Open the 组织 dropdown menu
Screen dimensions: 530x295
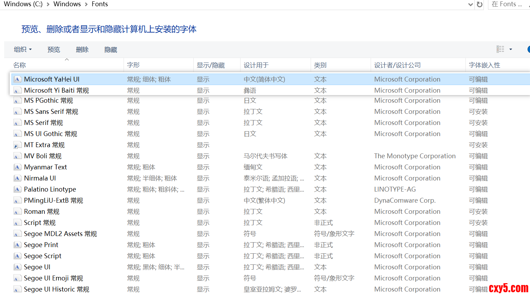point(23,50)
